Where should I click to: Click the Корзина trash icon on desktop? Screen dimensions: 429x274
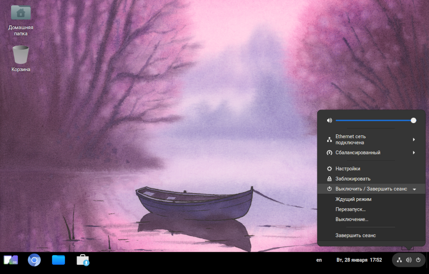(x=21, y=55)
